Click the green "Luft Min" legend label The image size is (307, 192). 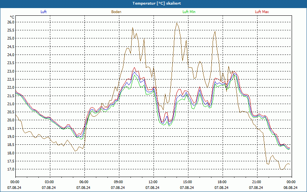189,12
